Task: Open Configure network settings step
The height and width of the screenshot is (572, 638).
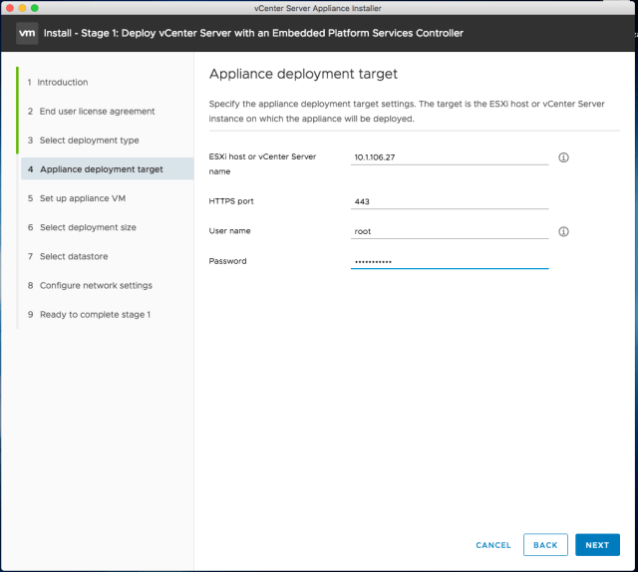Action: point(96,285)
